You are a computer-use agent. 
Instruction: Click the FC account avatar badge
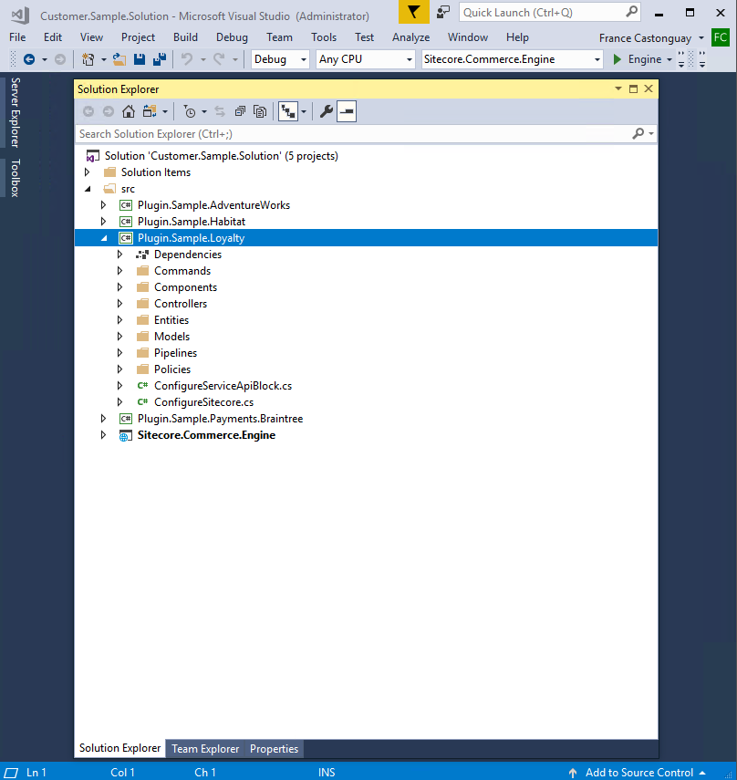click(720, 37)
